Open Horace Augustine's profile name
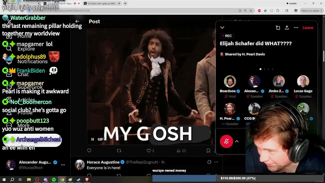 (103, 162)
